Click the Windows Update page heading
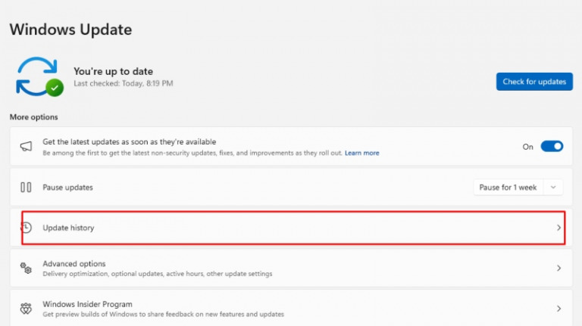 70,29
